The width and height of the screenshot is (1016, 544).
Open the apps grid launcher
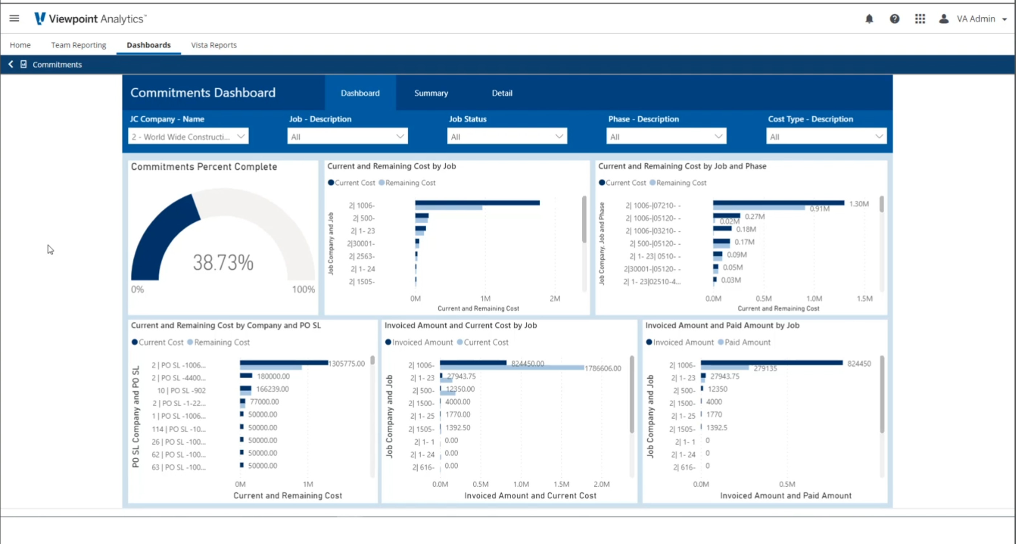click(920, 19)
